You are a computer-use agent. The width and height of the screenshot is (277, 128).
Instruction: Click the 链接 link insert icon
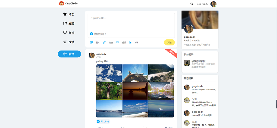pyautogui.click(x=104, y=42)
